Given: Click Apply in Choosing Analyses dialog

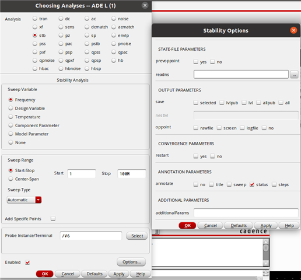Looking at the screenshot, I should tap(119, 274).
